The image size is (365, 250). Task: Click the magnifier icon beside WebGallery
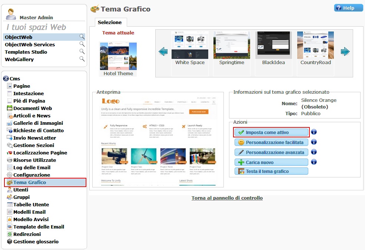82,59
